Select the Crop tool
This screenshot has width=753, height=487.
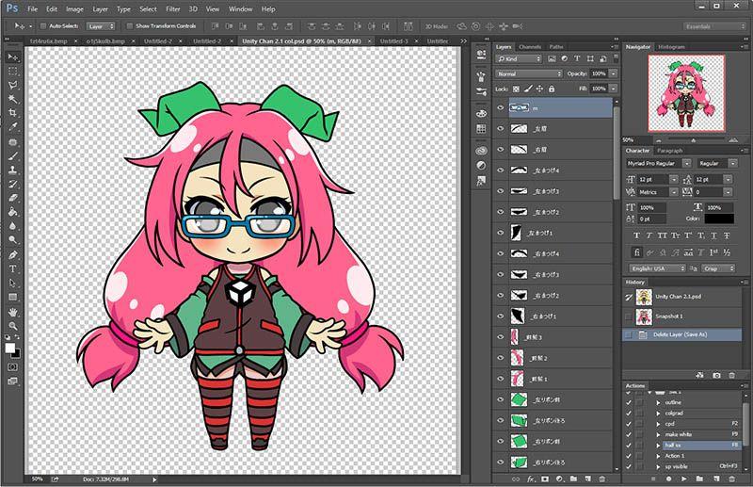(12, 113)
